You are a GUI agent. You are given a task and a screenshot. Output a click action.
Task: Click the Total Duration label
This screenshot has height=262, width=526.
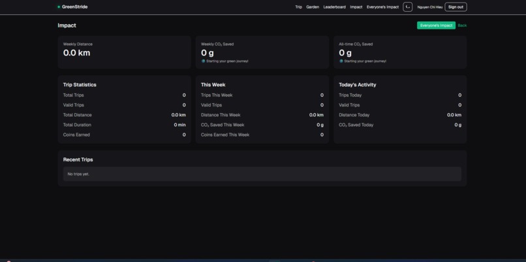point(77,125)
